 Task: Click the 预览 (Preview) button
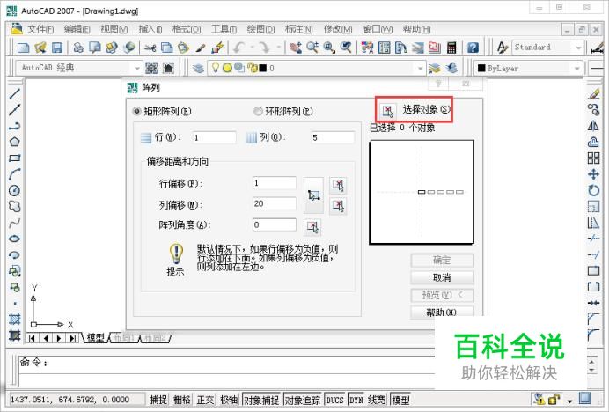tap(442, 295)
